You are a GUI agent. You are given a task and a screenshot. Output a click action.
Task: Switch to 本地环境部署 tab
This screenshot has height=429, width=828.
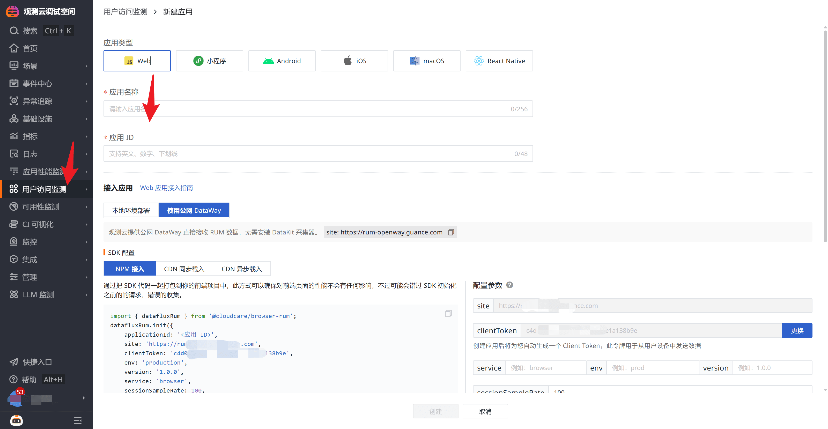click(x=131, y=210)
